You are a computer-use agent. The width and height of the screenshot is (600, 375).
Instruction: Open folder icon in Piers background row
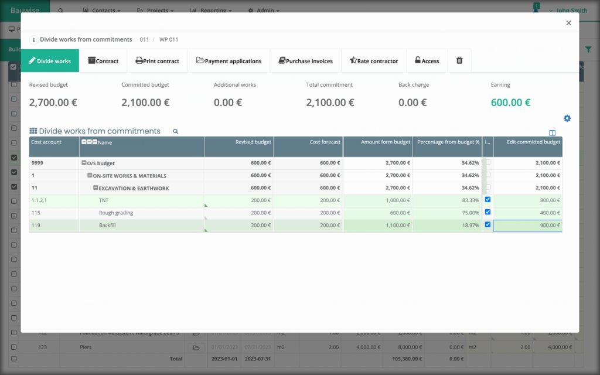point(196,347)
